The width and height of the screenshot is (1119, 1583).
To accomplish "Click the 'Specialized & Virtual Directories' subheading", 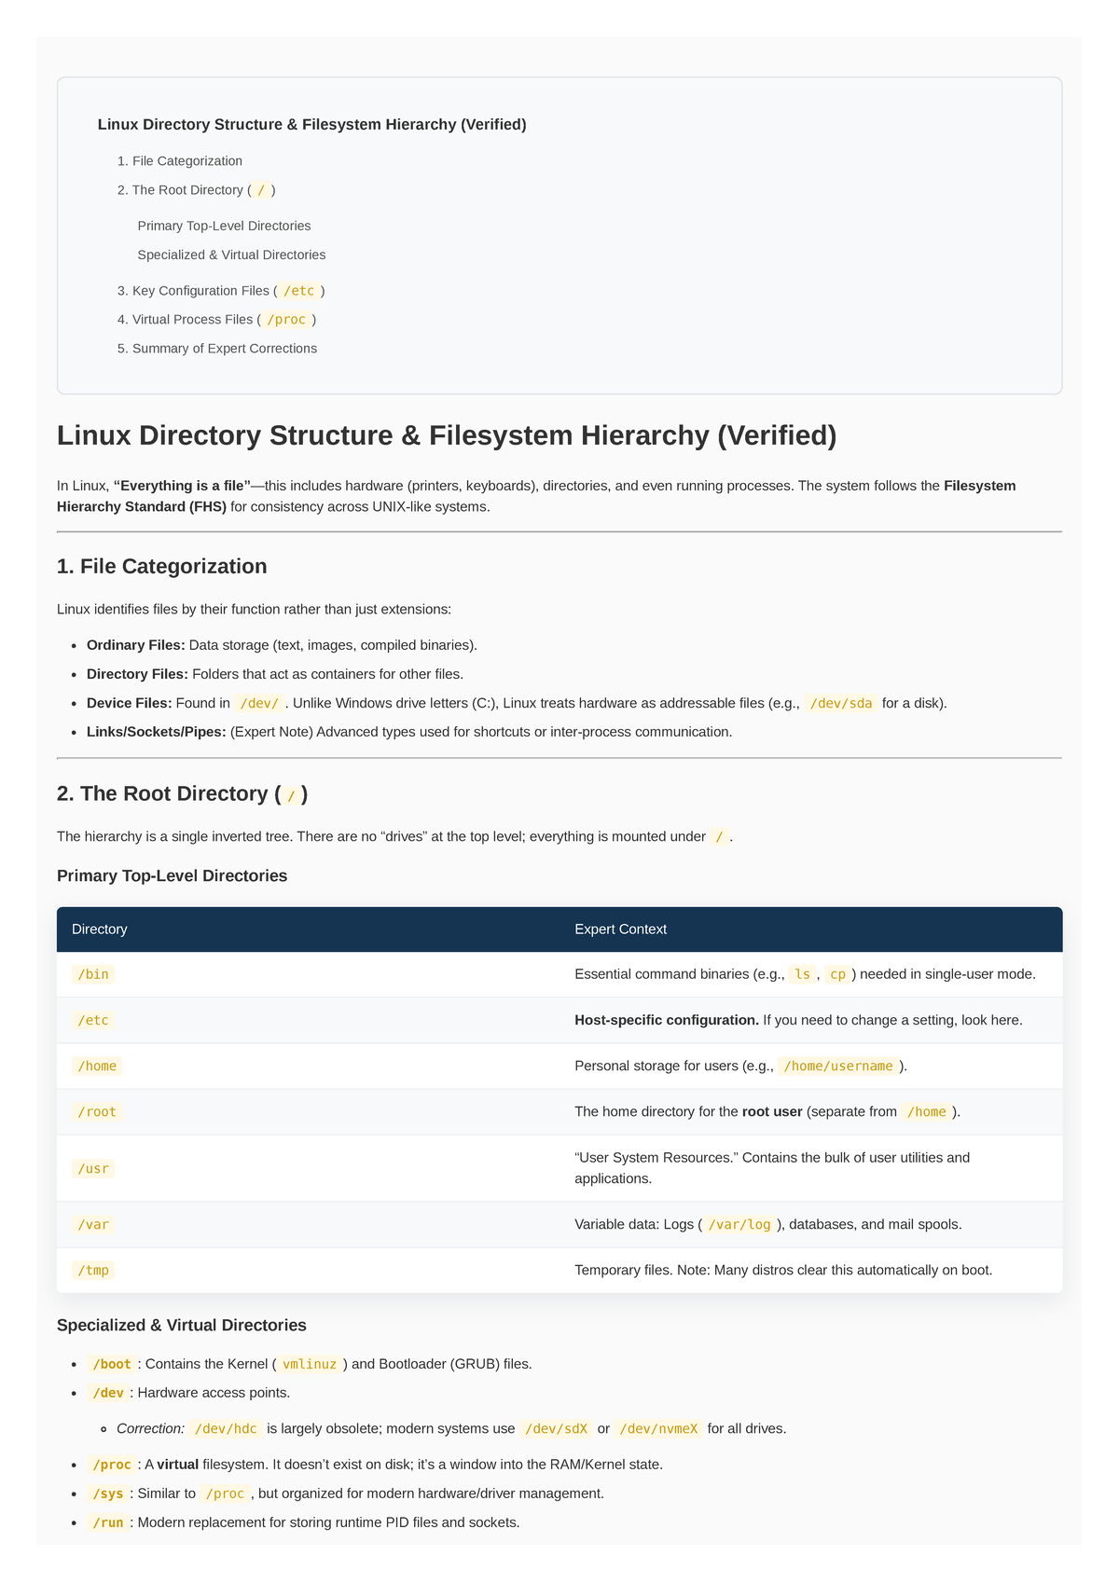I will (x=181, y=1325).
